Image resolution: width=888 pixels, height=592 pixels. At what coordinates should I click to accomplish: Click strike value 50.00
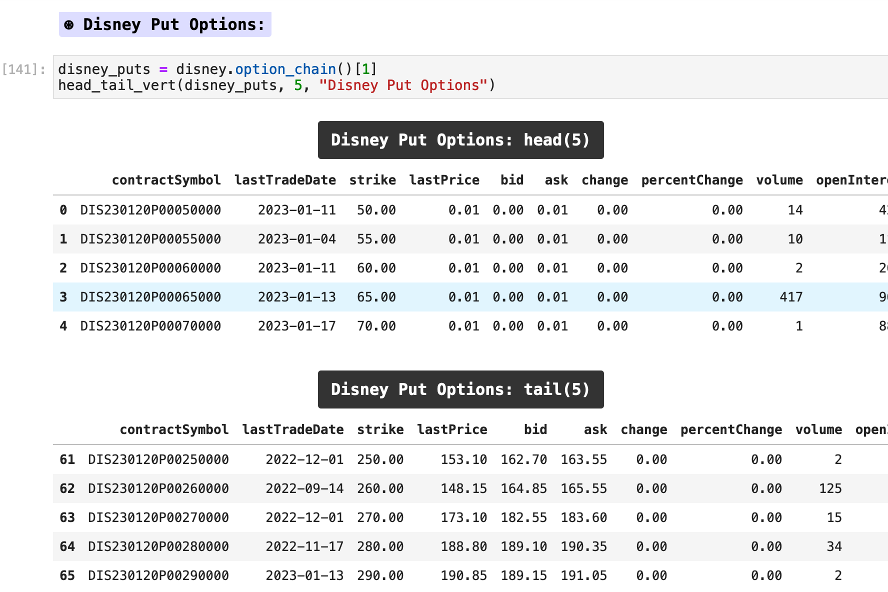pyautogui.click(x=376, y=210)
